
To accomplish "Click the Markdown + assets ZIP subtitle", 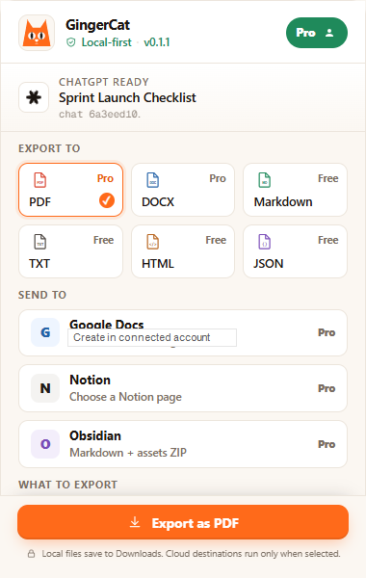I will click(x=128, y=453).
